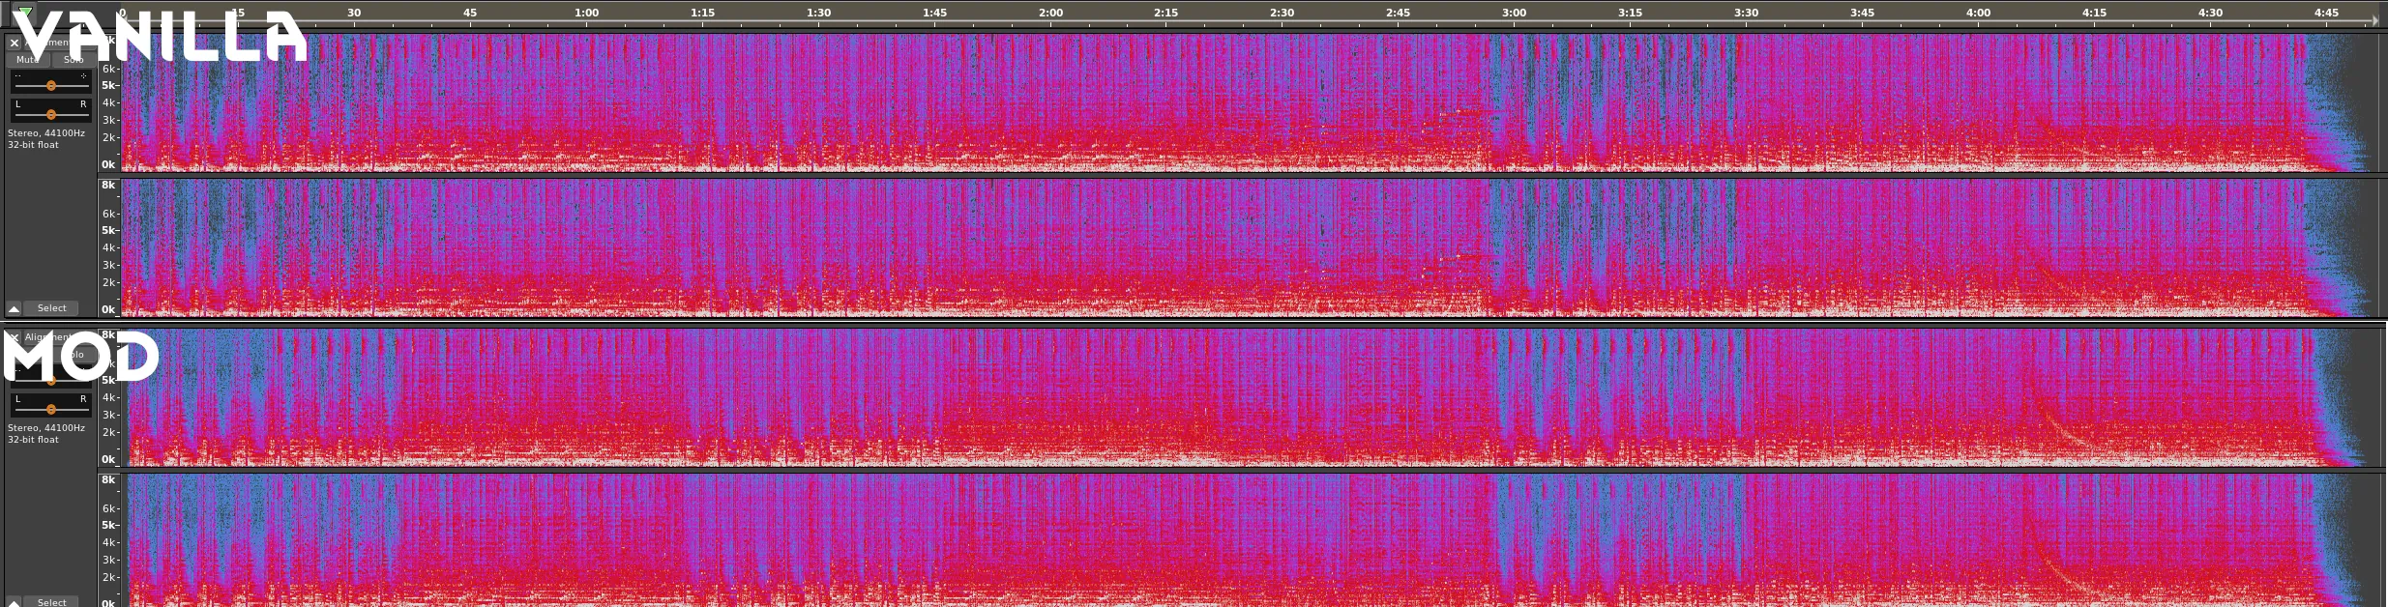Collapse the bottom track using arrow button
2388x607 pixels.
pyautogui.click(x=15, y=602)
